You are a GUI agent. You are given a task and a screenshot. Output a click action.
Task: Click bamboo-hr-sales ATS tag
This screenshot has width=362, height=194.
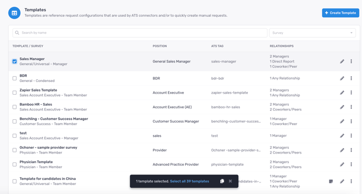coord(226,107)
